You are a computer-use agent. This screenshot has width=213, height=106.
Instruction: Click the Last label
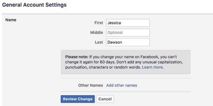99,42
